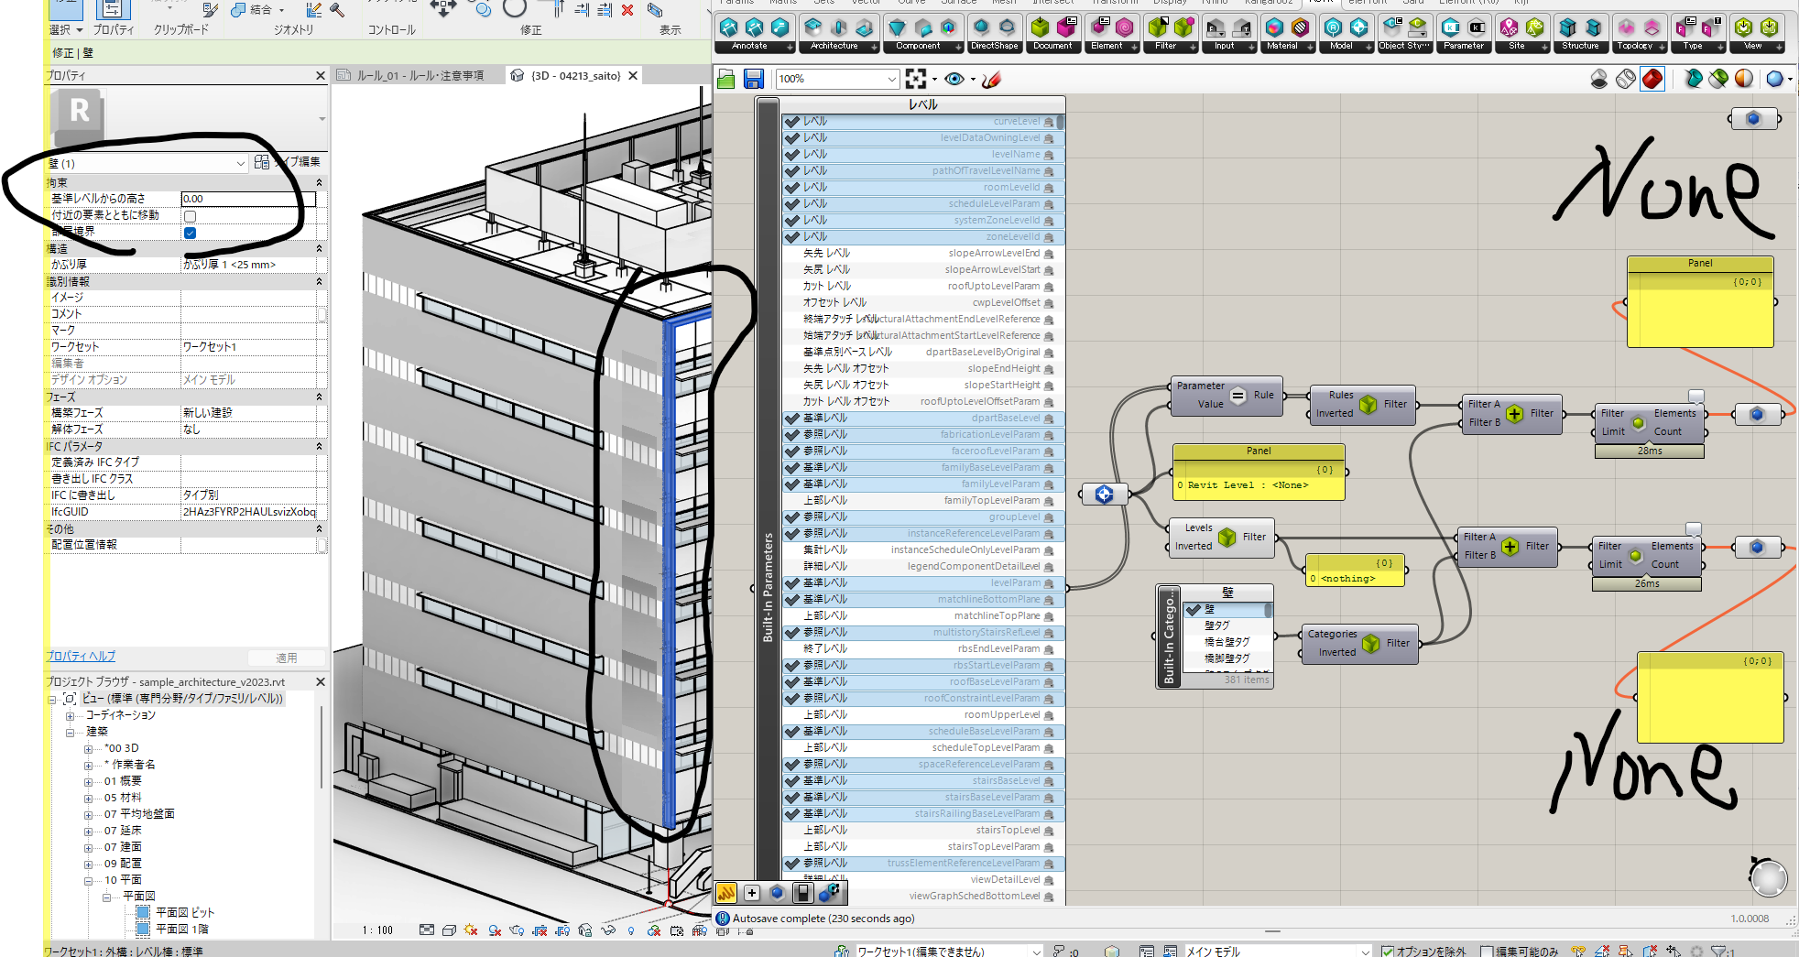Click the eye preview icon in canvas toolbar
The height and width of the screenshot is (957, 1799).
coord(954,79)
